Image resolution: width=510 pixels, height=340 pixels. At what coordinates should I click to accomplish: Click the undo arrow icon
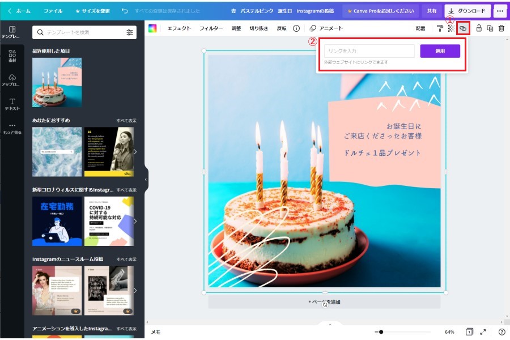[125, 11]
